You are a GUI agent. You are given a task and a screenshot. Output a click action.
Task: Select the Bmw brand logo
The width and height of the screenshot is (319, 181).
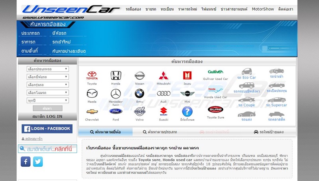click(x=139, y=94)
